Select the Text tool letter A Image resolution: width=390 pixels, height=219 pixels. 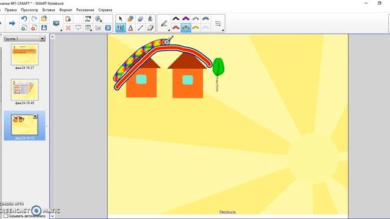tap(130, 28)
